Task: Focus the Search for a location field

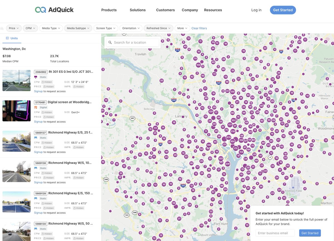Action: (132, 42)
